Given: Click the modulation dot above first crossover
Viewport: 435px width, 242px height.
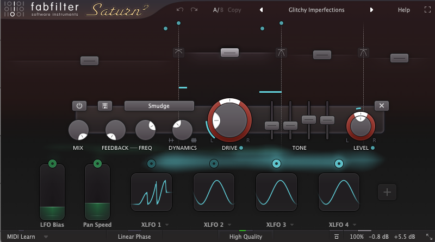Looking at the screenshot, I should (x=179, y=23).
